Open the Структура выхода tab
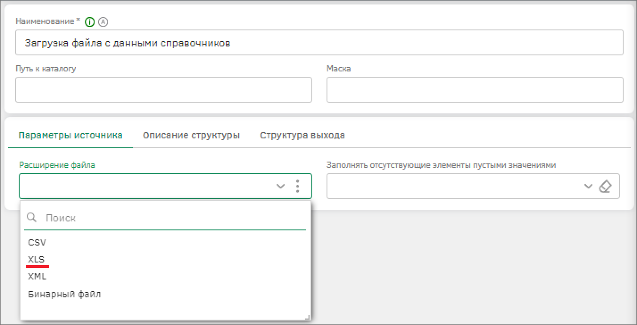Viewport: 637px width, 325px height. point(302,135)
